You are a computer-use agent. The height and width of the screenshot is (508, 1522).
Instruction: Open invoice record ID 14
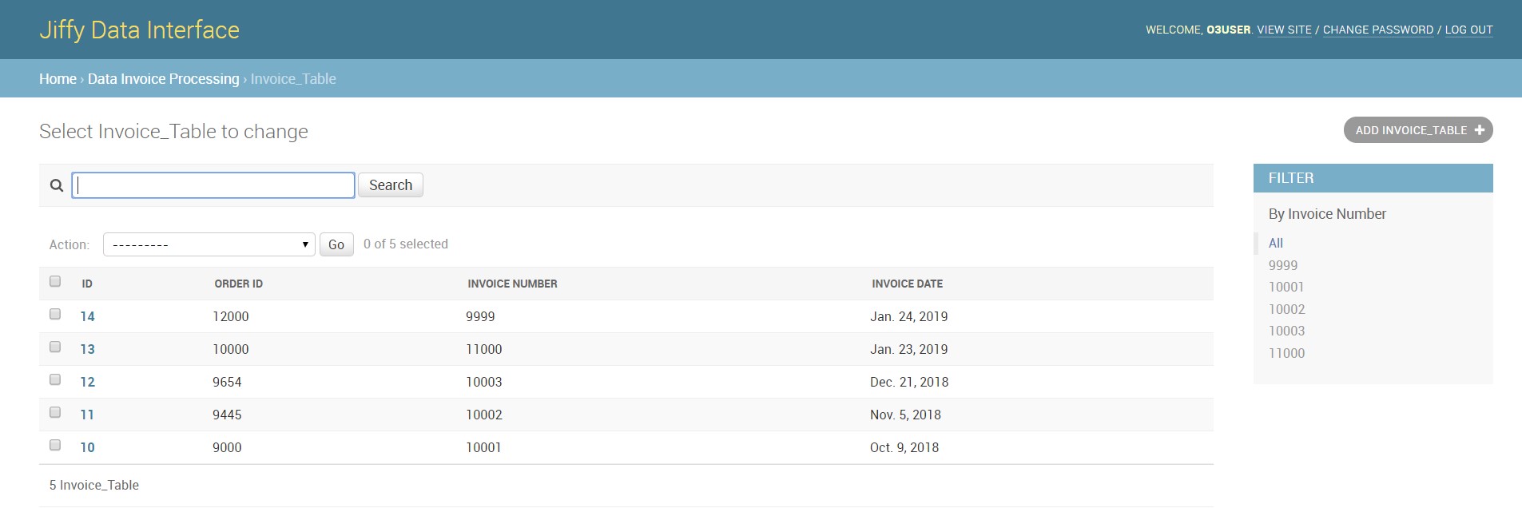point(87,316)
